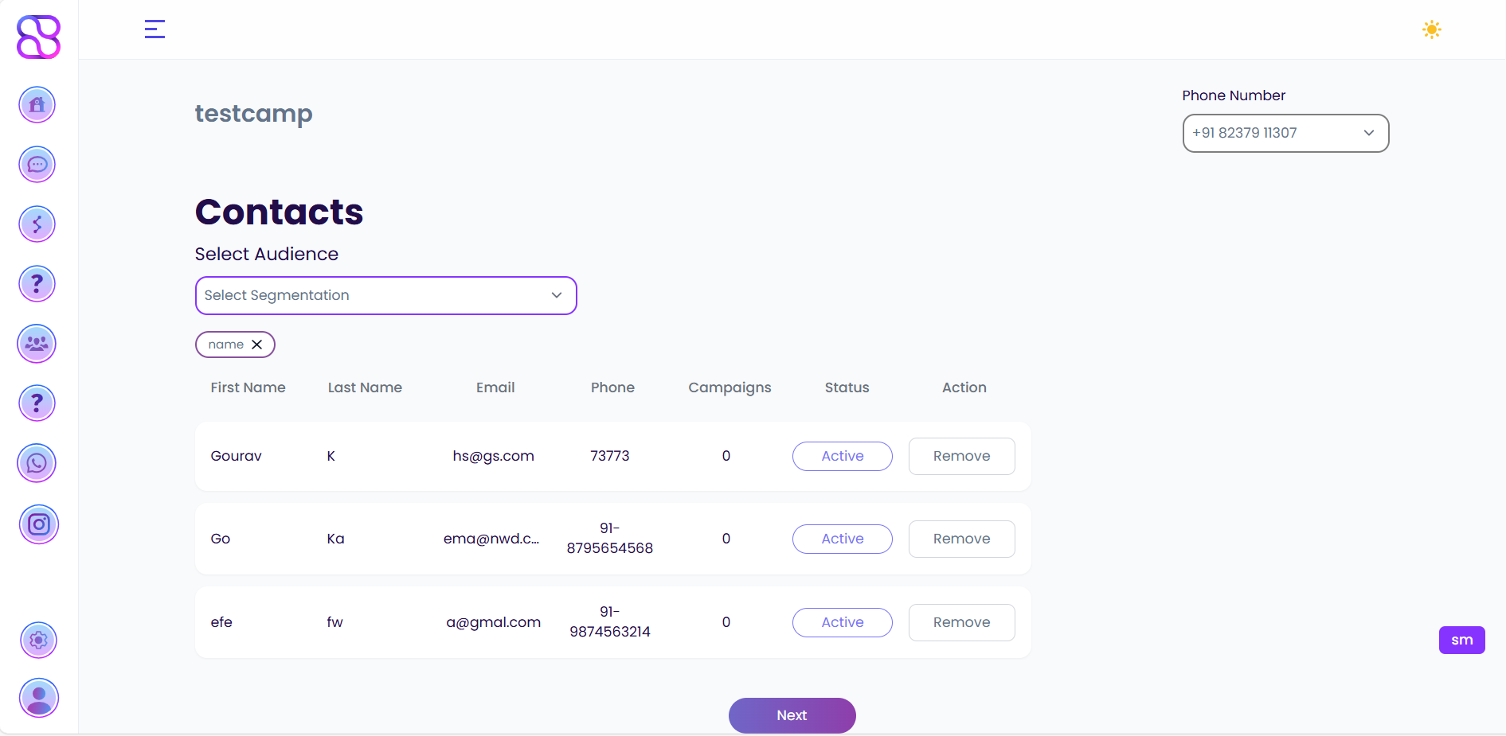Toggle Active status for contact Go
This screenshot has height=736, width=1506.
[842, 539]
